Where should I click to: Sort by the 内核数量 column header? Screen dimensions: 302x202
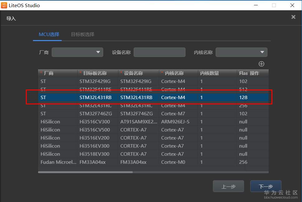pos(217,73)
